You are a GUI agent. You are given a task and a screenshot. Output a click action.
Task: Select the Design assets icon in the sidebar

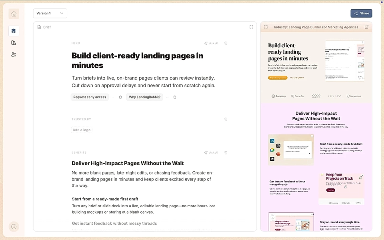tap(14, 42)
